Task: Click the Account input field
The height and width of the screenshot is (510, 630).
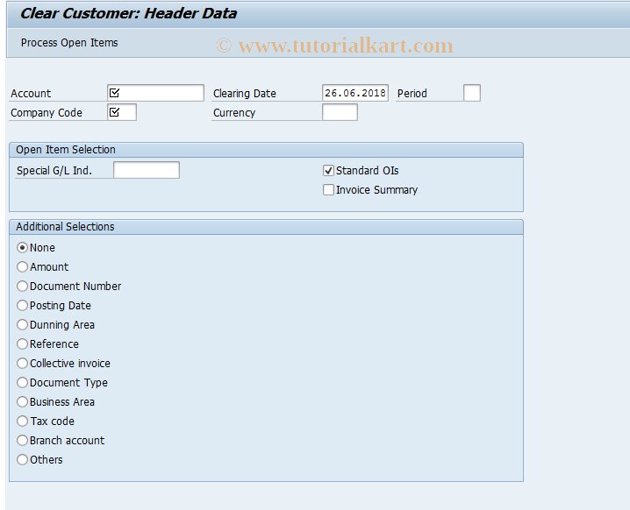Action: coord(155,93)
